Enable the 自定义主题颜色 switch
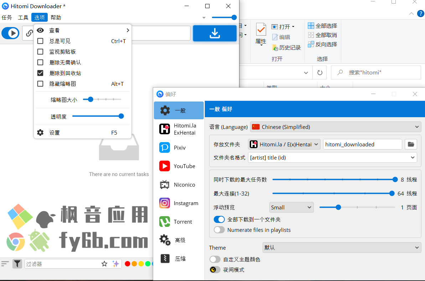This screenshot has height=281, width=425. [x=215, y=259]
